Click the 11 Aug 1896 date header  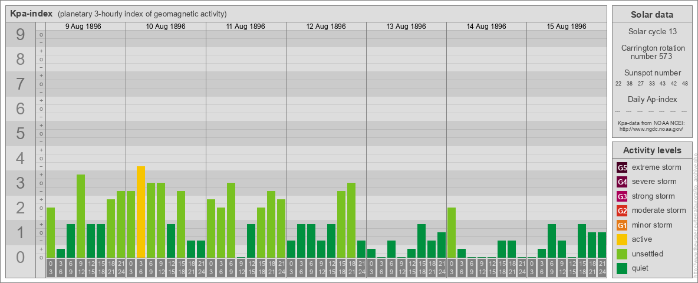click(x=246, y=27)
